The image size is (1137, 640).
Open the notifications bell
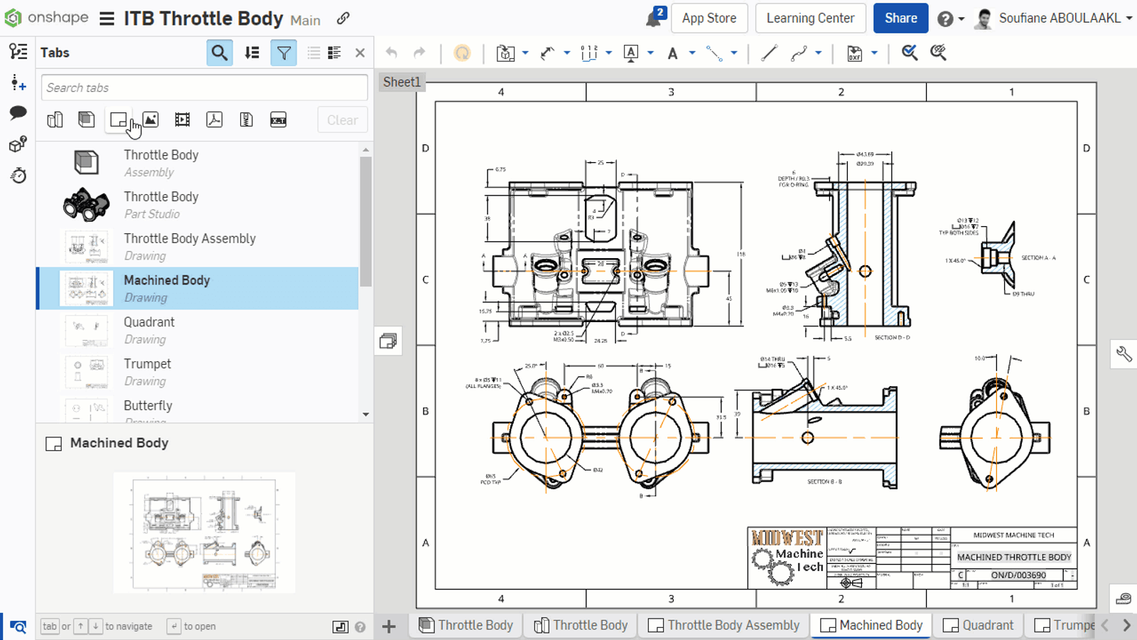click(x=653, y=18)
